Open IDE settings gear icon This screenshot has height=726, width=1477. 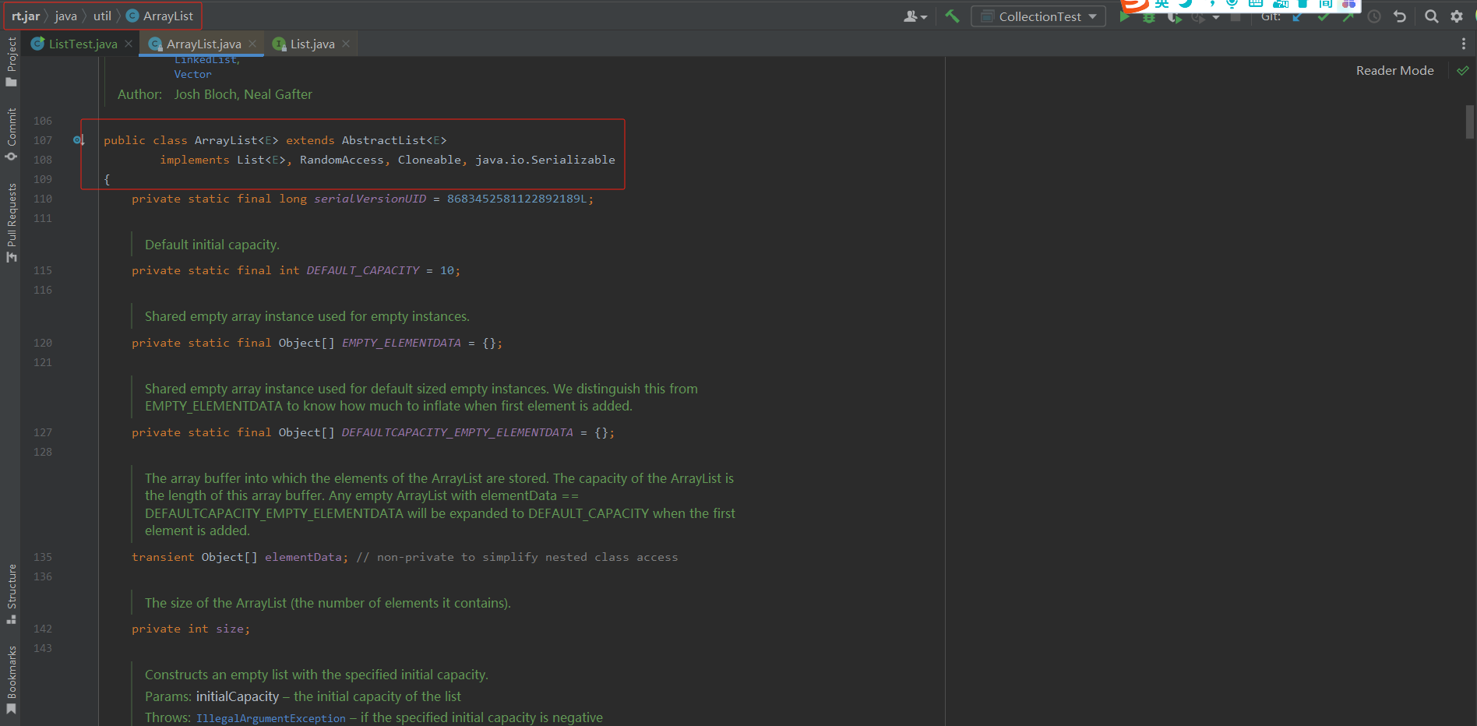click(x=1457, y=16)
